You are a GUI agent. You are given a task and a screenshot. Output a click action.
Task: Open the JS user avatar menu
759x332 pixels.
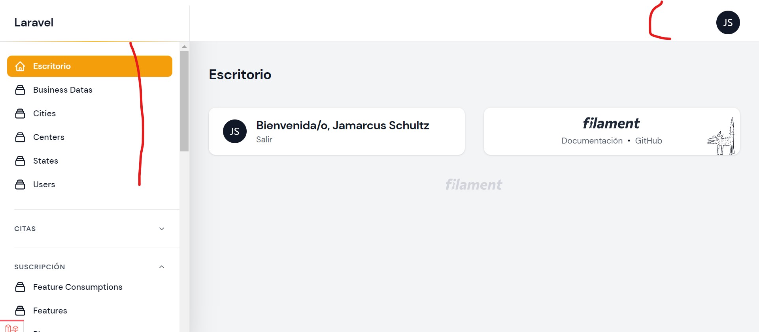click(x=728, y=22)
